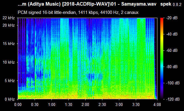Click the 0:30 time marker
Screen dimensions: 184x111
coord(35,104)
